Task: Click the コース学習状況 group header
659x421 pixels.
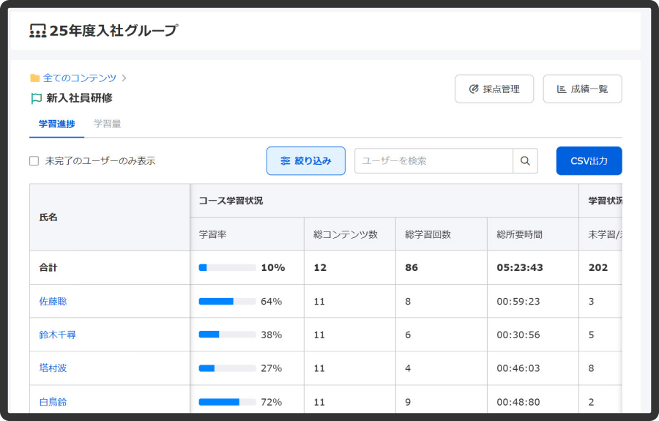Action: (x=384, y=201)
